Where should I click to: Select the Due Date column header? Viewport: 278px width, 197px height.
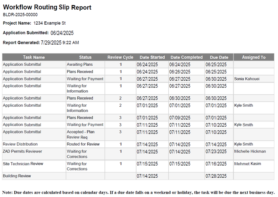click(219, 57)
